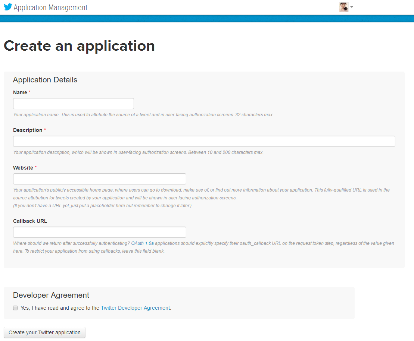Focus the Website input field
Screen dimensions: 414x341
[x=100, y=179]
